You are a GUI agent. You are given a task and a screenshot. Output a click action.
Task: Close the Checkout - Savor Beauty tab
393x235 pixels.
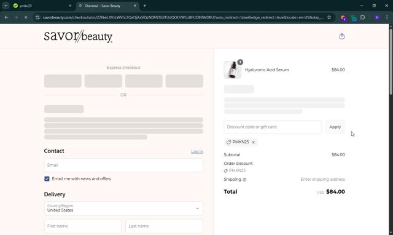pyautogui.click(x=135, y=6)
